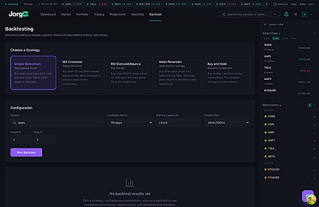Open the TSLA position row
The width and height of the screenshot is (319, 207).
click(287, 70)
